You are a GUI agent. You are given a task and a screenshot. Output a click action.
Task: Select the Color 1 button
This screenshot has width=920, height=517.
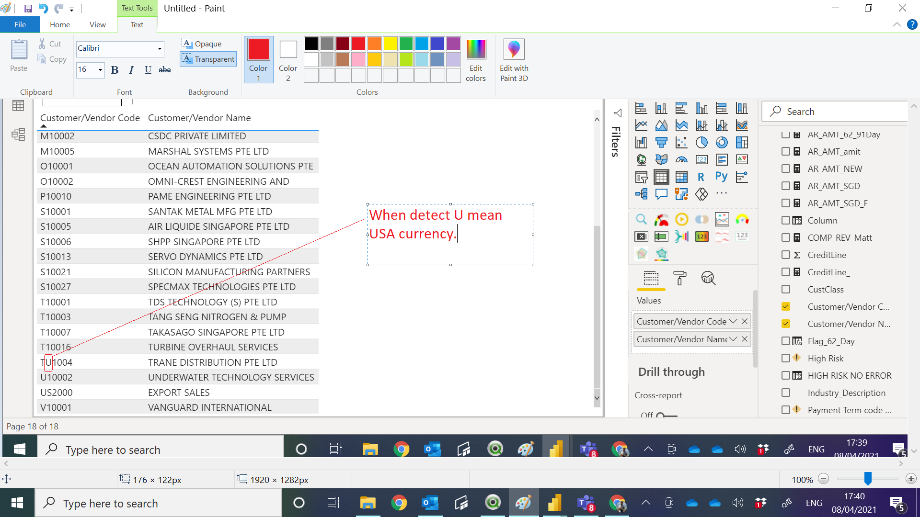click(258, 60)
